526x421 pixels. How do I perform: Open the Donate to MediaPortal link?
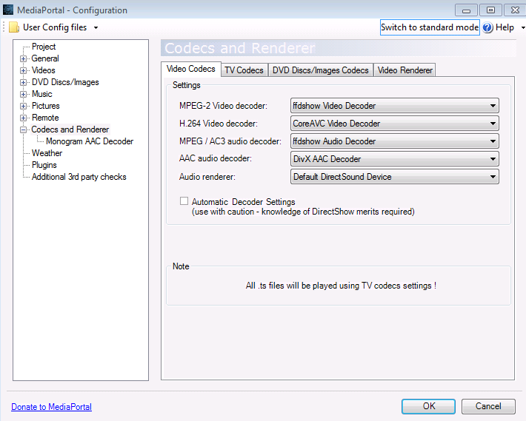tap(51, 407)
